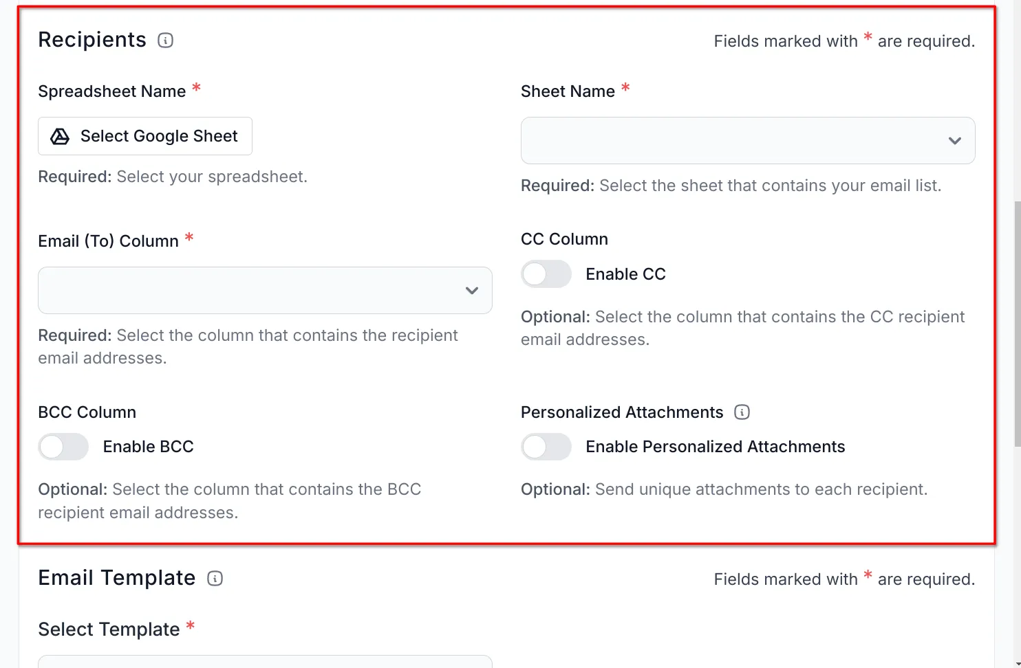The image size is (1021, 668).
Task: Open the Sheet Name dropdown
Action: (x=748, y=141)
